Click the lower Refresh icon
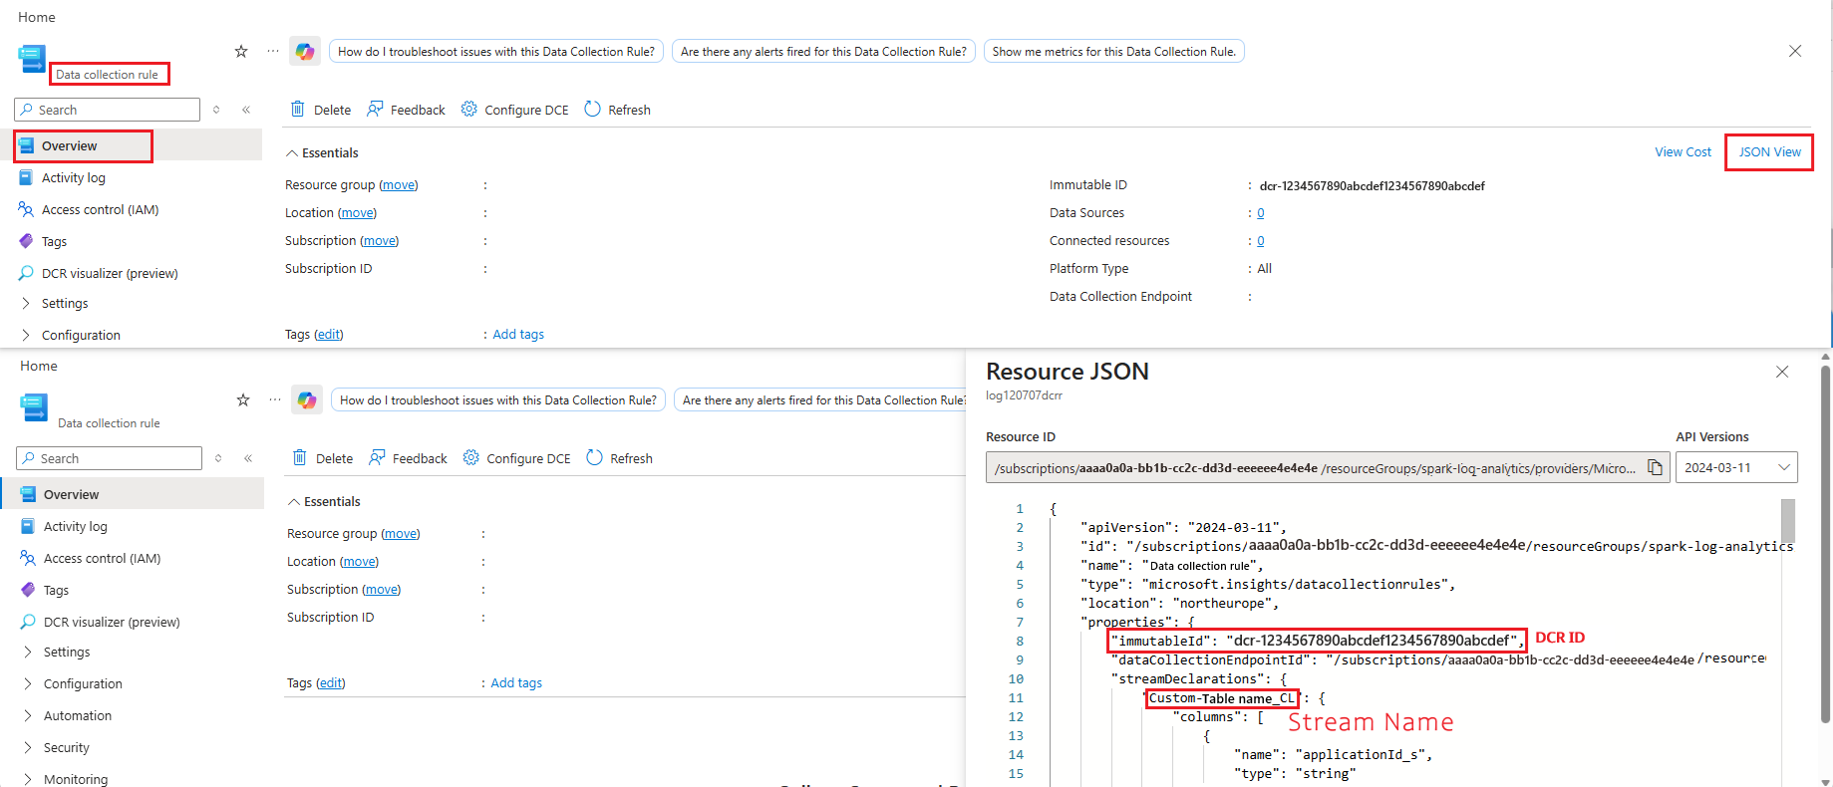 [595, 457]
